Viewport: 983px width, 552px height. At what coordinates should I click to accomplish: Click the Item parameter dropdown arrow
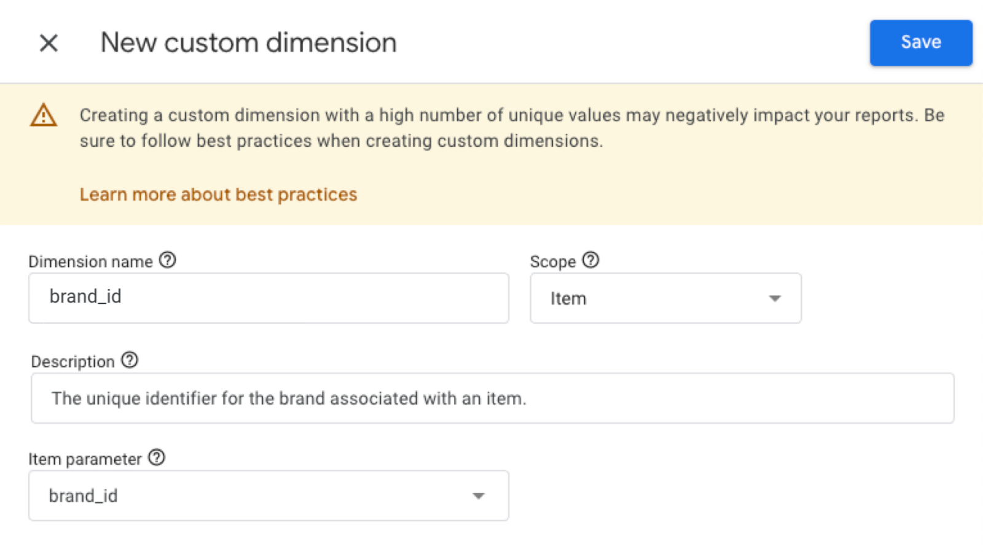click(x=479, y=496)
